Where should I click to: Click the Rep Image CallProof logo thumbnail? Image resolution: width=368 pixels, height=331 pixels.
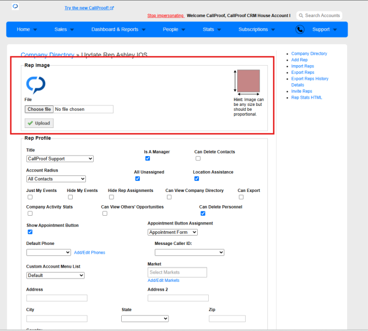coord(36,85)
